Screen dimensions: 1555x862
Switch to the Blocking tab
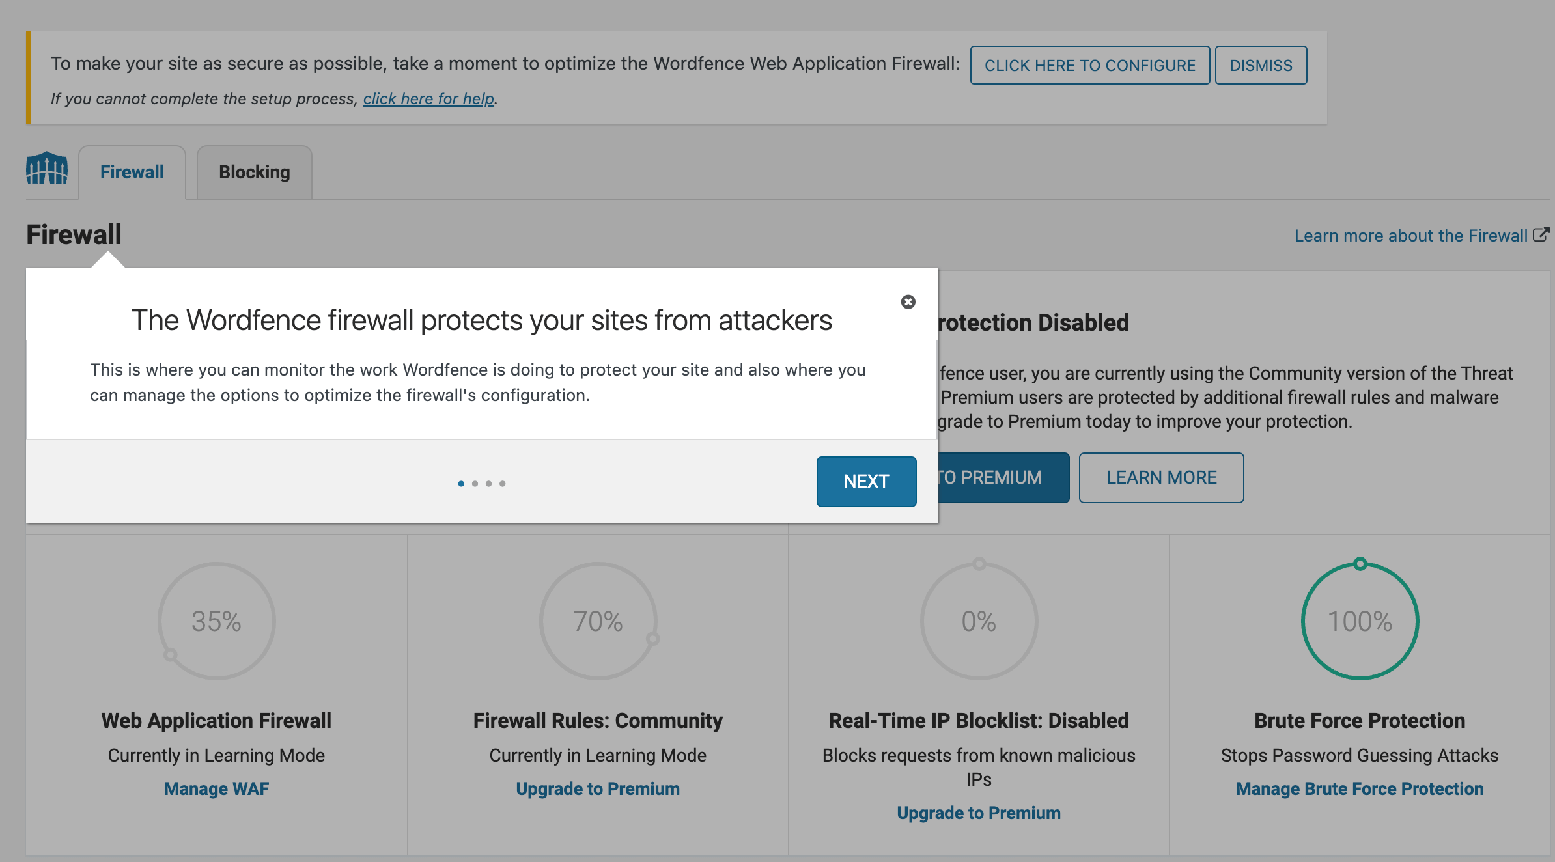coord(254,171)
